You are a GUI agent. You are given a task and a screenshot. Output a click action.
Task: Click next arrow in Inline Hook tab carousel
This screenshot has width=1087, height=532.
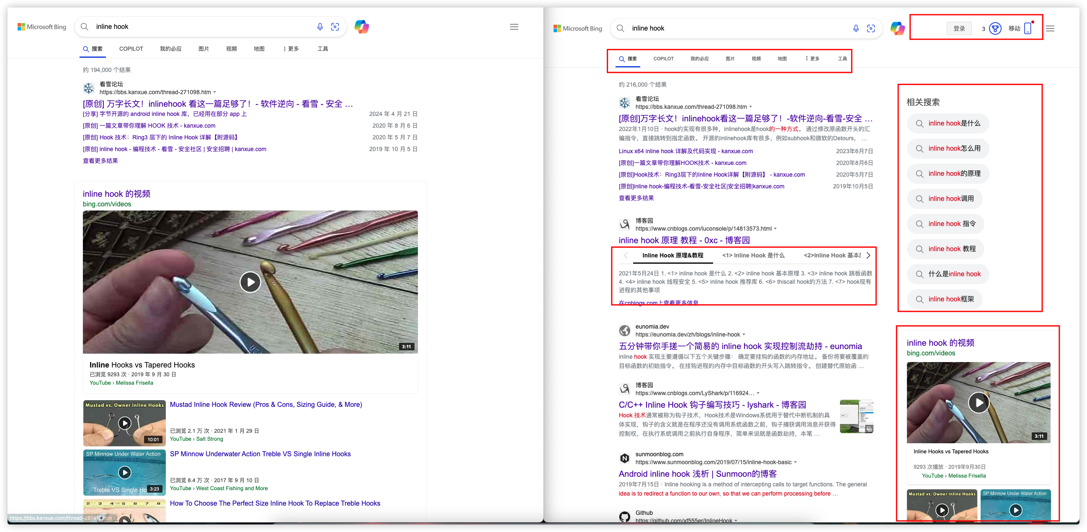pos(868,255)
